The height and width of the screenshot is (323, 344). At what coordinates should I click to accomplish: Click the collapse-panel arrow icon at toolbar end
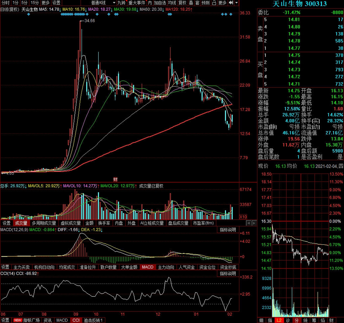pos(231,3)
